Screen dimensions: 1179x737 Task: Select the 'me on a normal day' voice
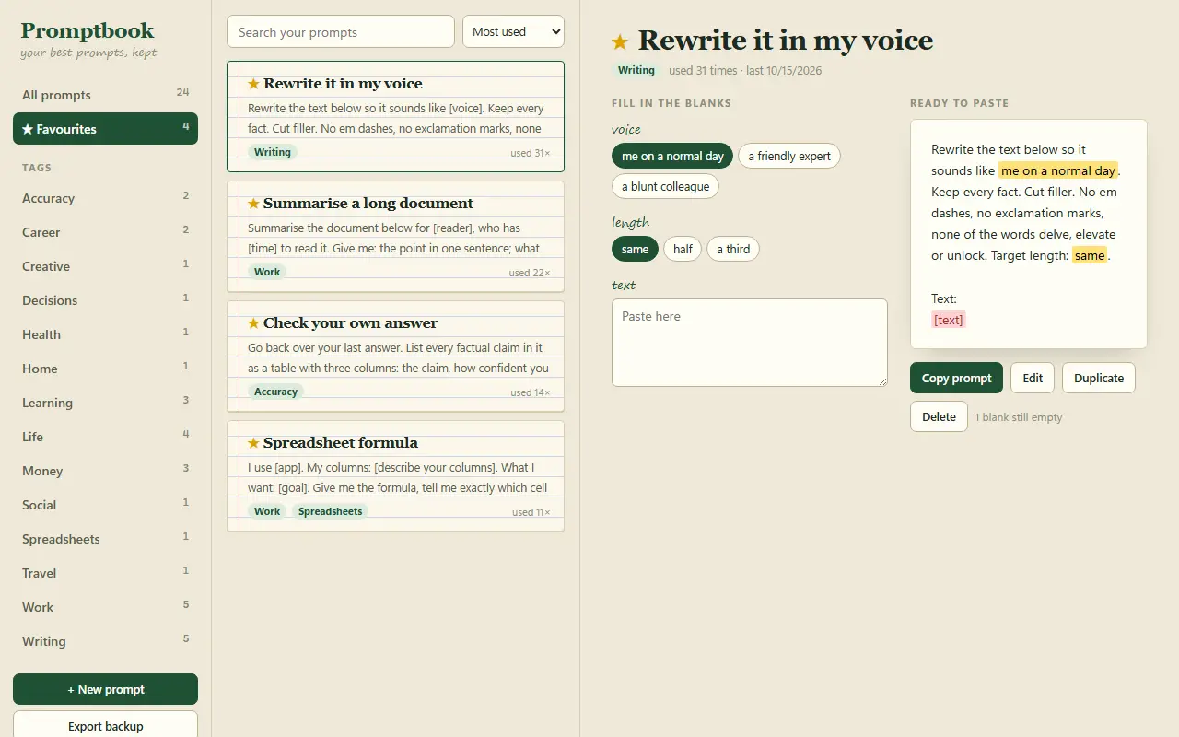672,156
